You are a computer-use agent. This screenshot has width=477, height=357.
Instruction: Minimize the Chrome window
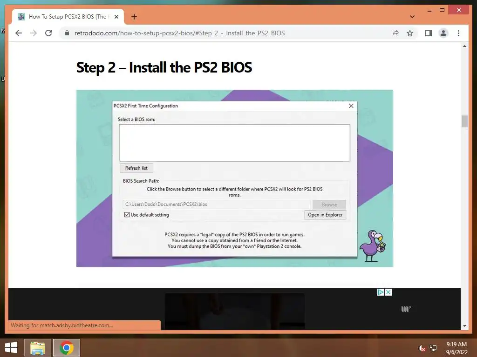(x=429, y=10)
